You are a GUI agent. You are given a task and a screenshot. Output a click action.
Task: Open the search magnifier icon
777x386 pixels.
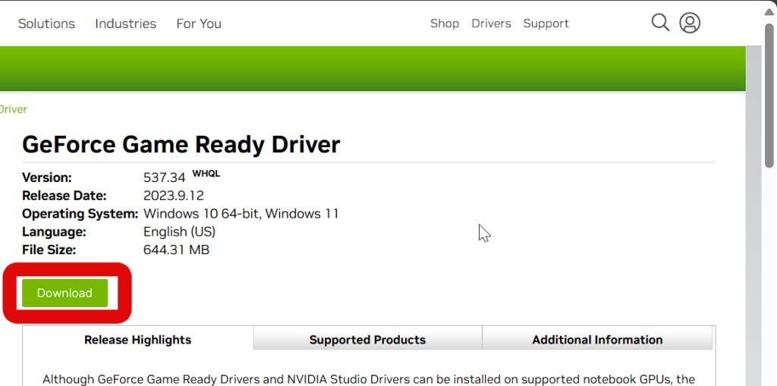tap(660, 23)
